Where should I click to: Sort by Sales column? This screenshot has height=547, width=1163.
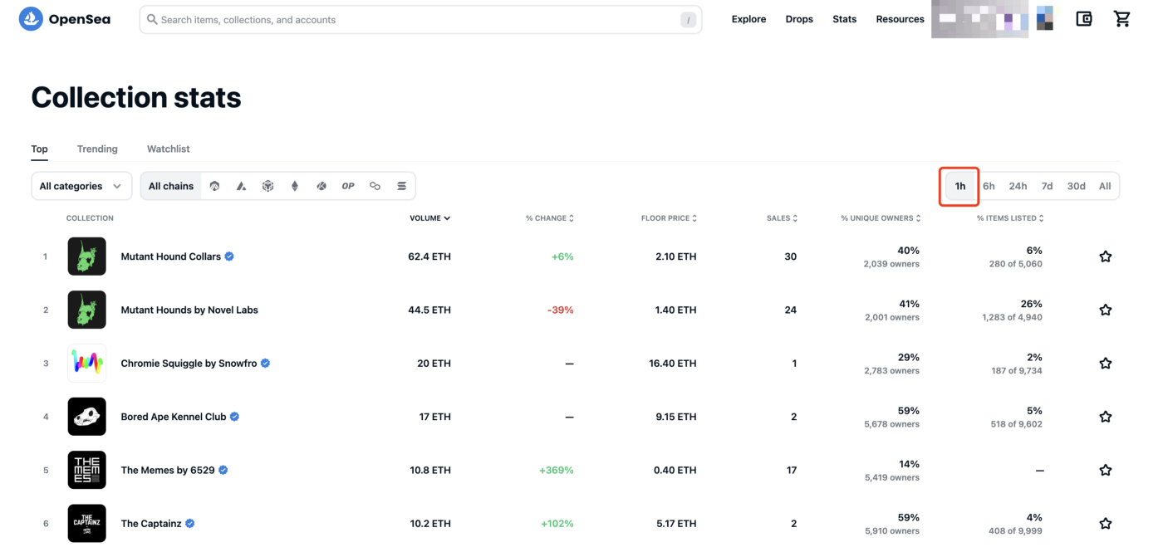782,218
